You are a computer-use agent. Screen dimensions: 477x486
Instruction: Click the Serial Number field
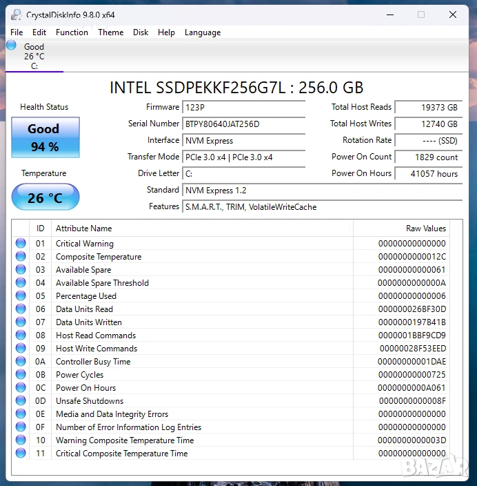click(243, 124)
